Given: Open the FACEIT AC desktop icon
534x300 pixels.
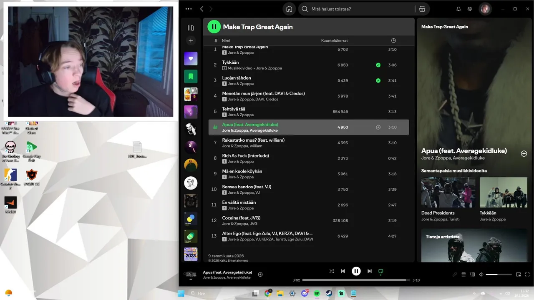Looking at the screenshot, I should pyautogui.click(x=32, y=177).
